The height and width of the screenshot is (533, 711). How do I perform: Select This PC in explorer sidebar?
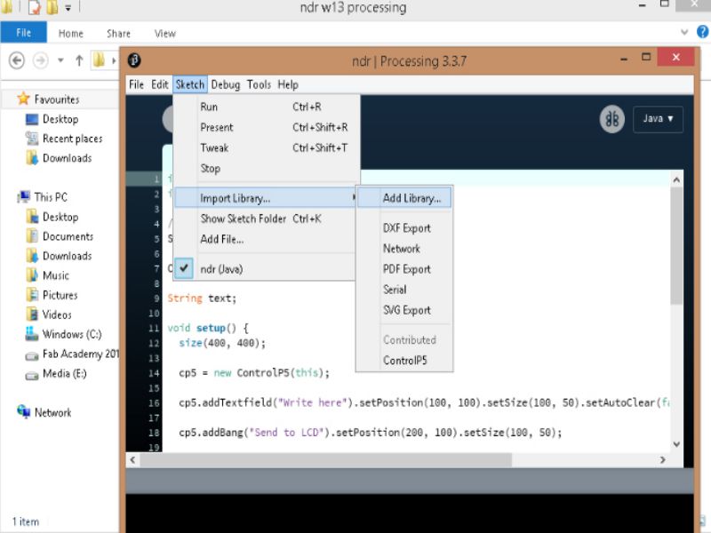click(42, 197)
